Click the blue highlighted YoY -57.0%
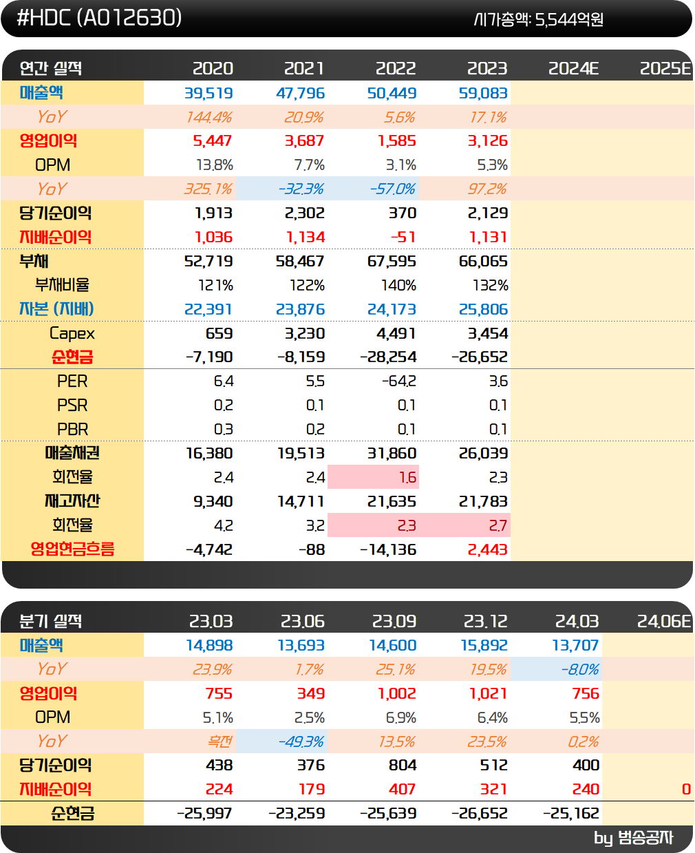Viewport: 695px width, 853px height. [393, 189]
